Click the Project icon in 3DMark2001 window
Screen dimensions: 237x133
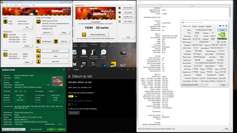coord(5,22)
